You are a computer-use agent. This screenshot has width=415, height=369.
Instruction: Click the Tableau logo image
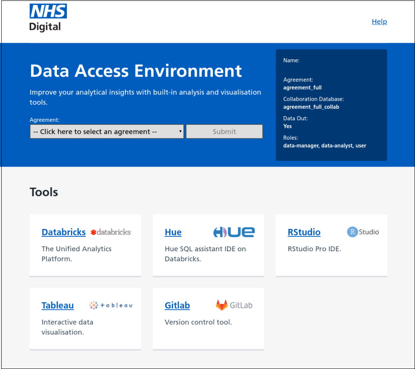click(x=111, y=305)
